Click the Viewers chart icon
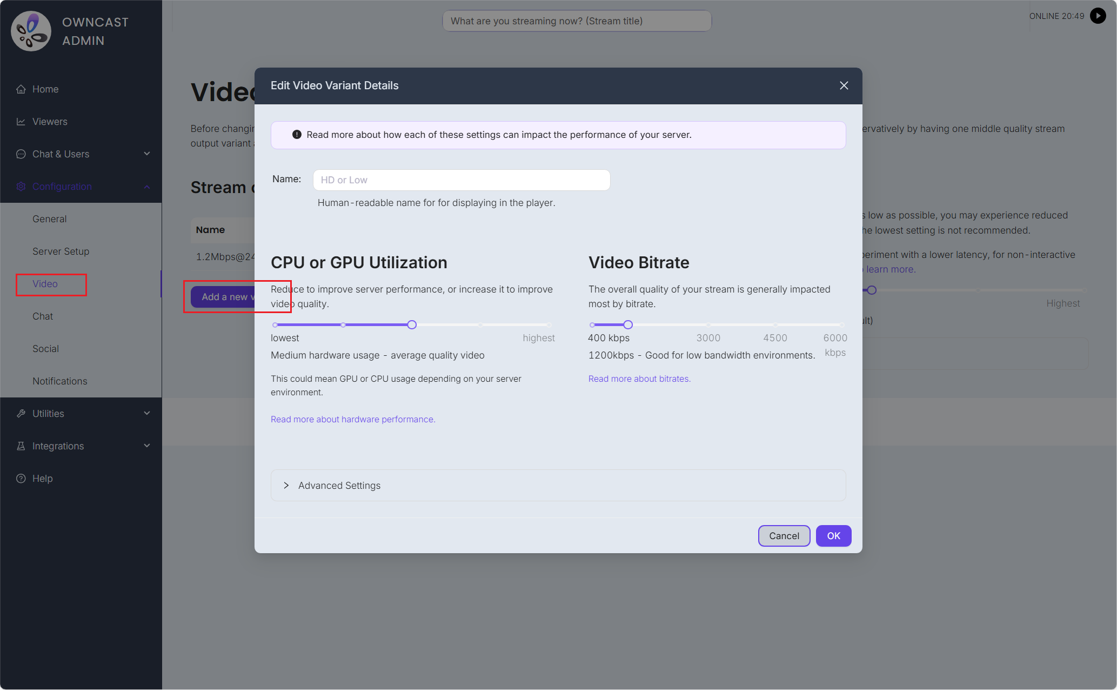This screenshot has height=690, width=1117. [x=21, y=122]
